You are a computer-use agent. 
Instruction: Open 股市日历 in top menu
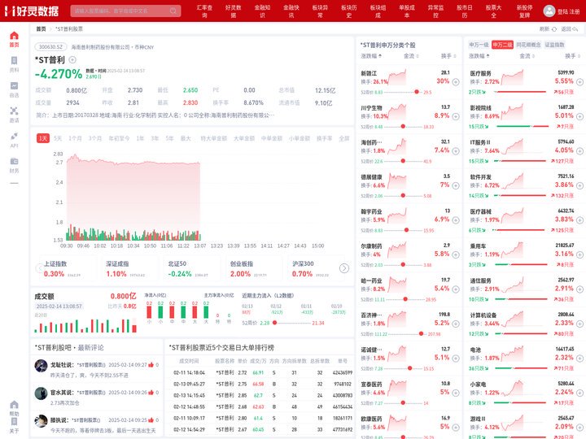(465, 11)
